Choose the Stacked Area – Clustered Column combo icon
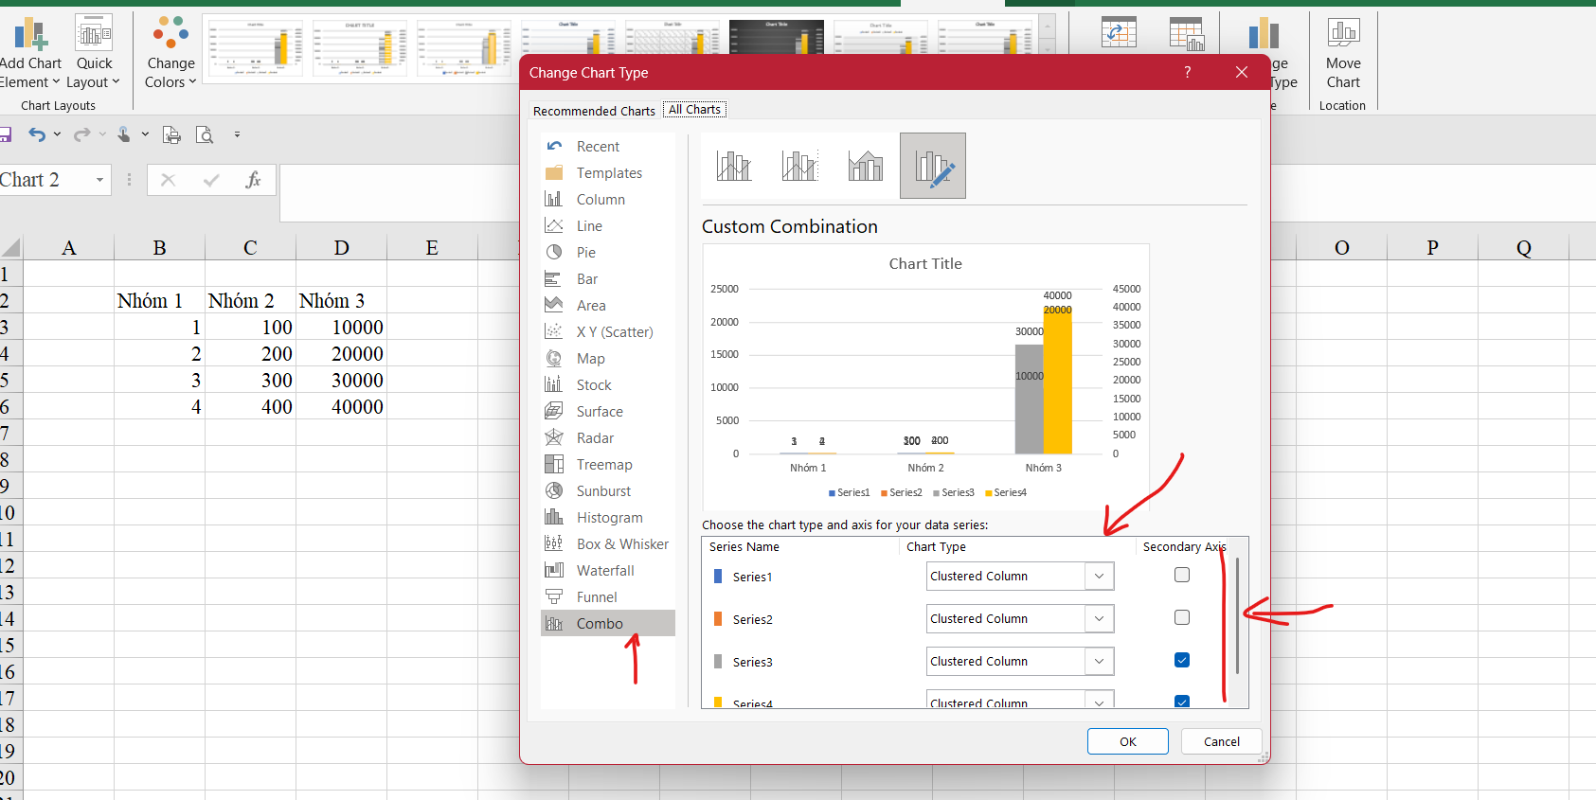This screenshot has width=1596, height=800. [866, 166]
